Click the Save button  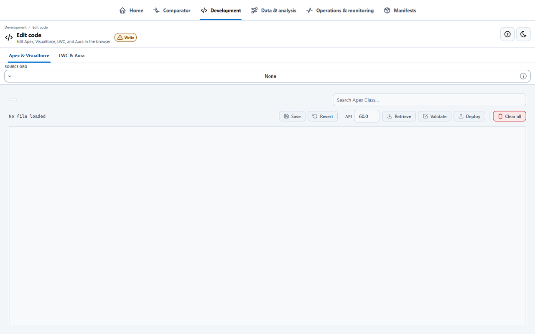click(x=292, y=116)
